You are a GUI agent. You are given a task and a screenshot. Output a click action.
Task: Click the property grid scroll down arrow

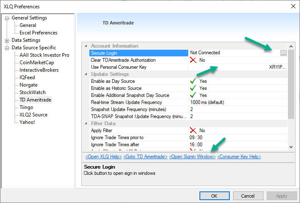point(291,147)
